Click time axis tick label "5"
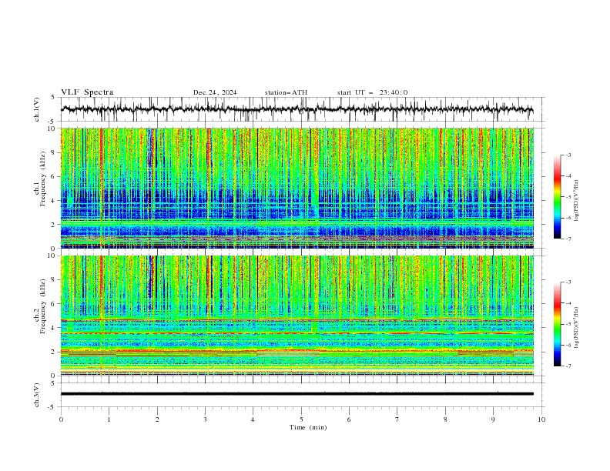Viewport: 610px width, 471px height. click(301, 419)
